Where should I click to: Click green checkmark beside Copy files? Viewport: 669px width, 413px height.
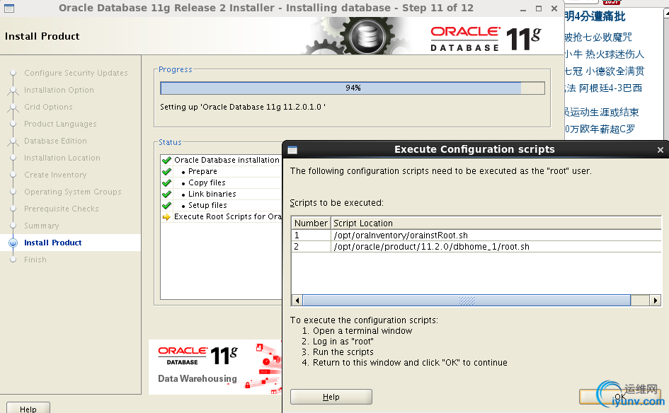point(167,183)
